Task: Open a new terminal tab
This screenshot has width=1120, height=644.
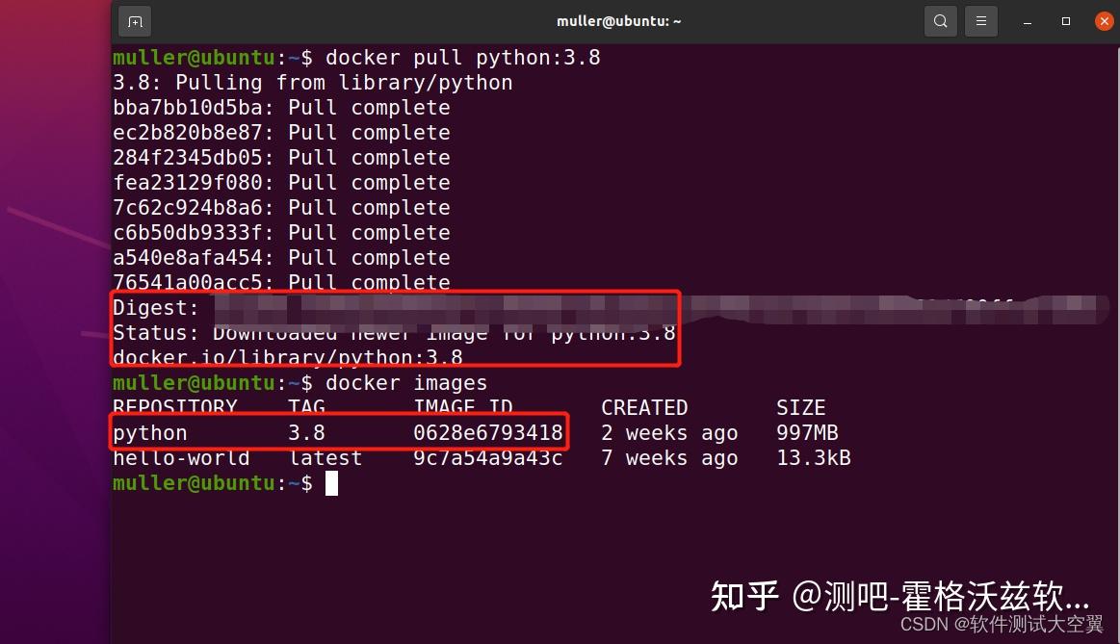Action: pos(134,20)
